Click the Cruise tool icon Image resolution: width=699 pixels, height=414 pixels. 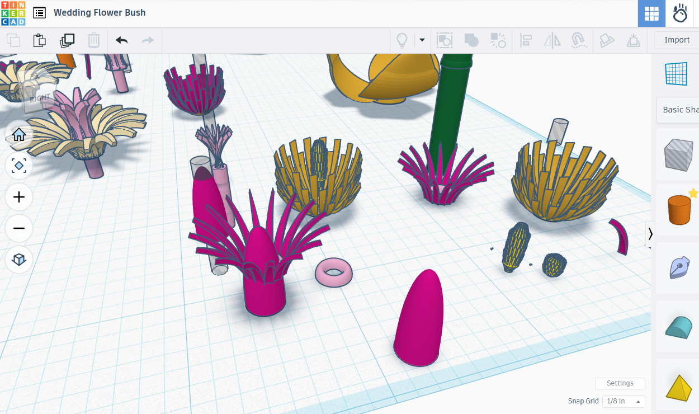coord(579,40)
